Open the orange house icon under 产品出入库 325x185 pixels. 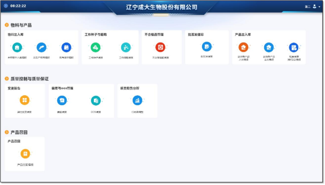pos(243,47)
